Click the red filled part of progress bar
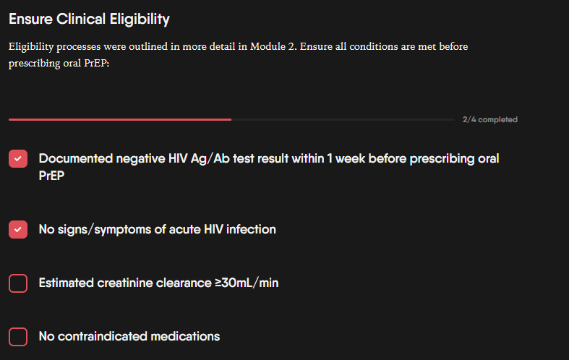This screenshot has width=569, height=360. pyautogui.click(x=119, y=119)
